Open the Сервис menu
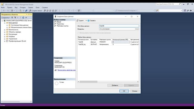Image resolution: width=194 pixels, height=109 pixels. tap(30, 7)
